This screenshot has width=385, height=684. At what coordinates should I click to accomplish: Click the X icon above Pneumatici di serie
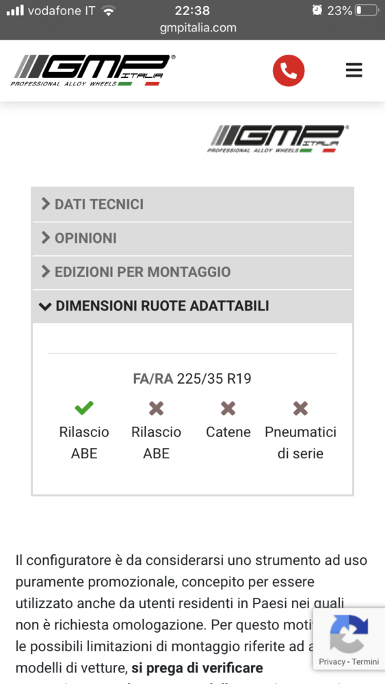pos(300,408)
